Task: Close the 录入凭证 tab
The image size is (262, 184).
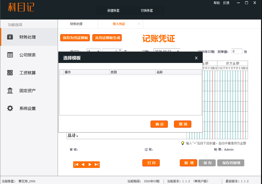Action: [x=139, y=24]
